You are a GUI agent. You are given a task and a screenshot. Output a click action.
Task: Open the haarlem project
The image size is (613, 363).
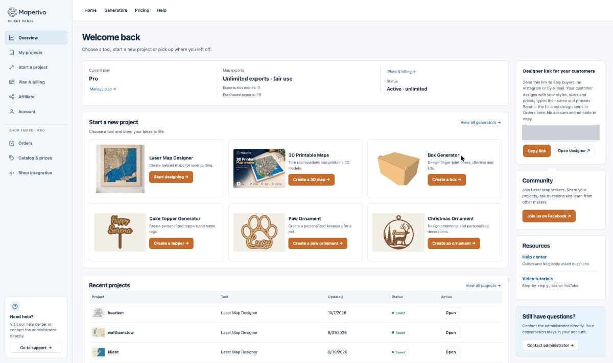click(x=451, y=313)
